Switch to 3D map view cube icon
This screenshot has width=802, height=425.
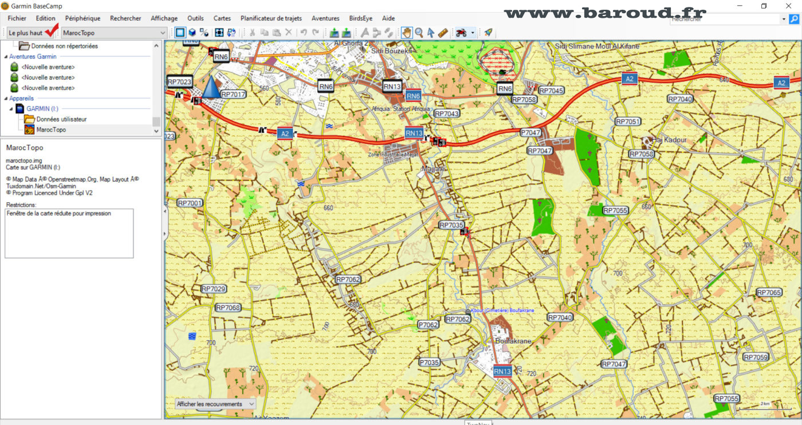coord(193,33)
